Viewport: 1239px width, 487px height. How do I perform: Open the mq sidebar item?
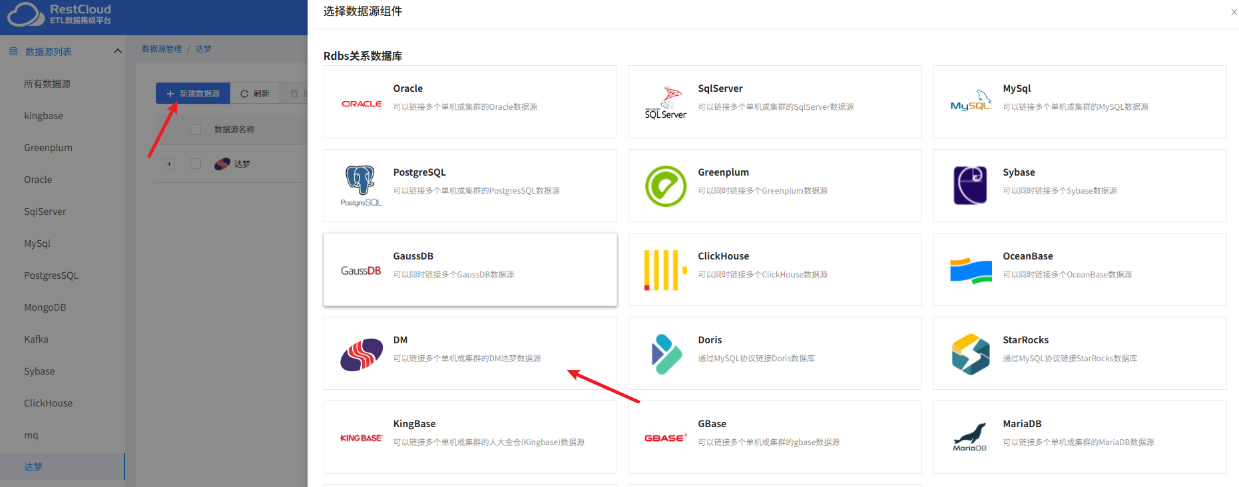31,435
